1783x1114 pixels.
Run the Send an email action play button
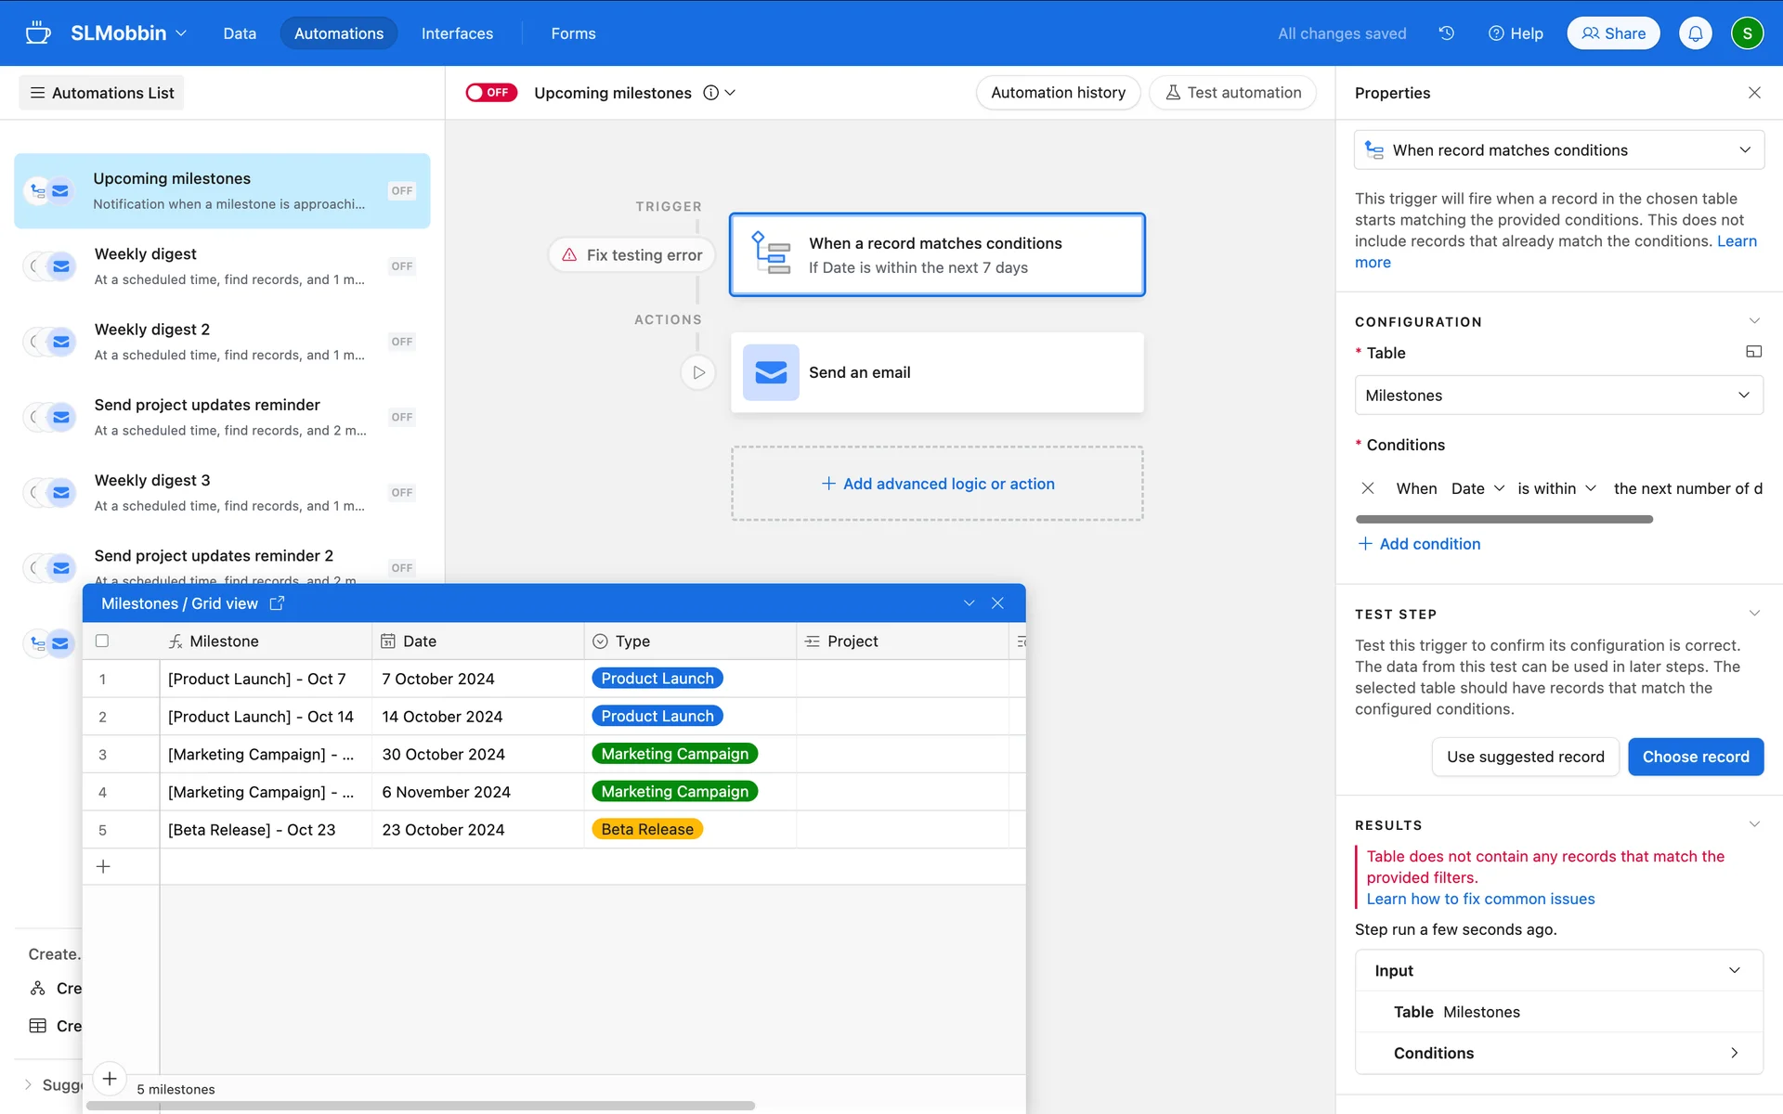[x=698, y=372]
